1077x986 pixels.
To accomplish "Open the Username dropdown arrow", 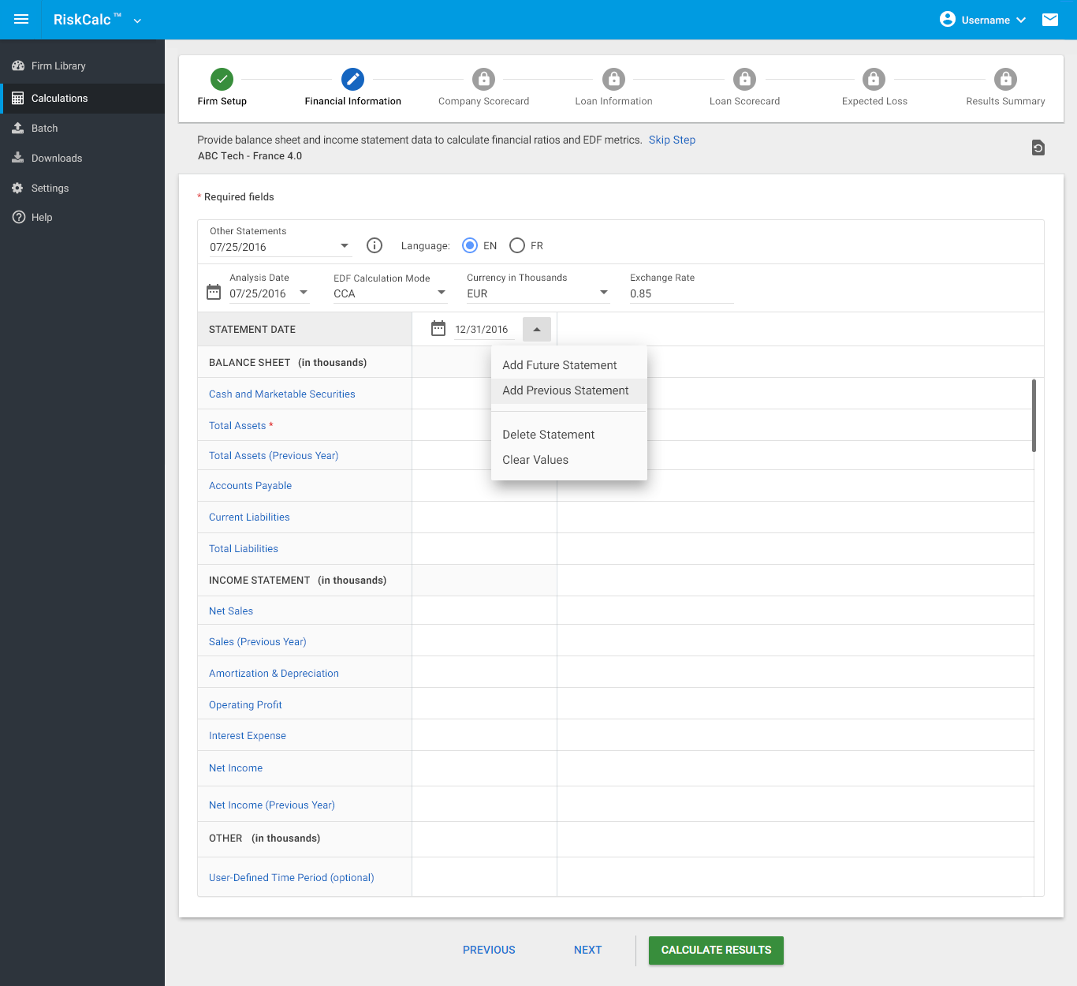I will click(x=1021, y=21).
